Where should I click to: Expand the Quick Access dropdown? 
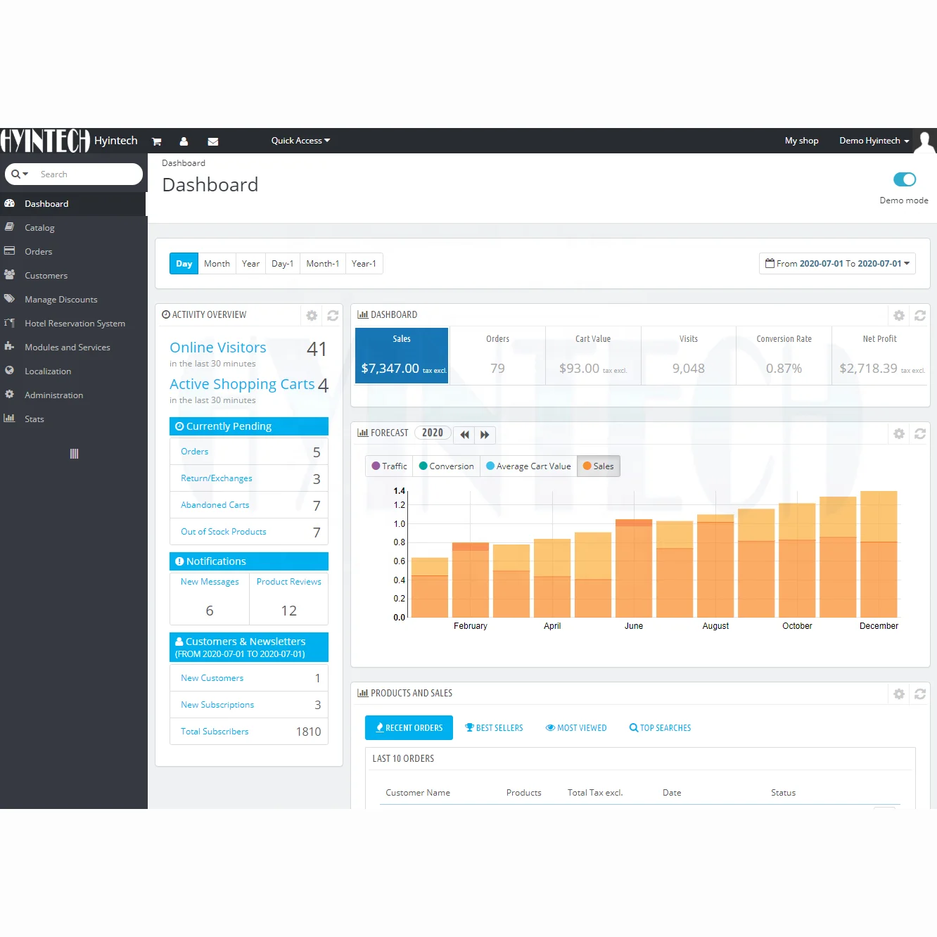300,141
